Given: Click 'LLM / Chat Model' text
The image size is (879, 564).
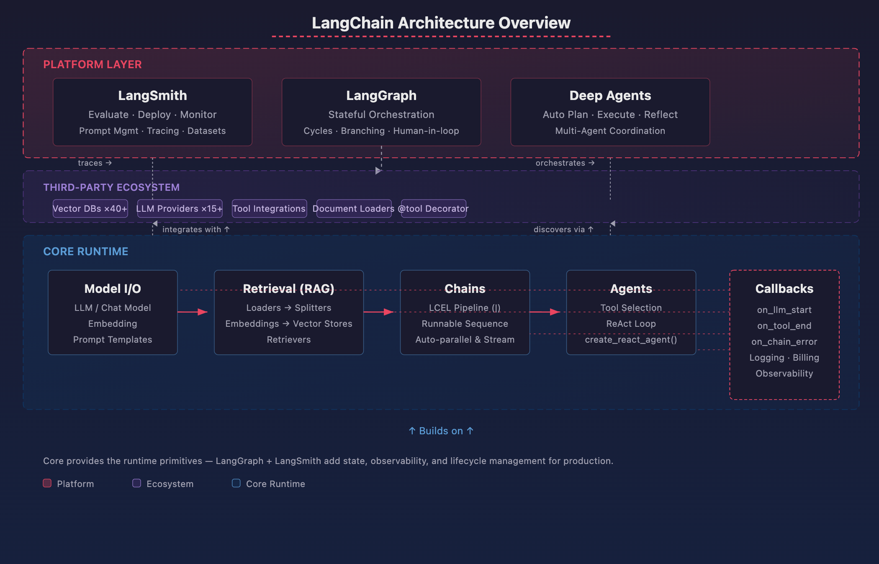Looking at the screenshot, I should pos(113,308).
